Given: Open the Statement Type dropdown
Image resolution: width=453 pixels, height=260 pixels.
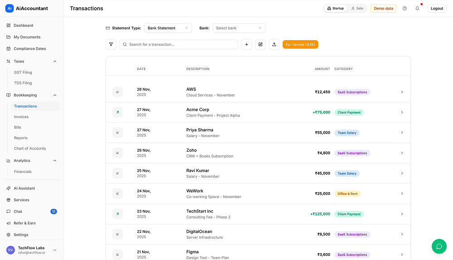Looking at the screenshot, I should [168, 28].
